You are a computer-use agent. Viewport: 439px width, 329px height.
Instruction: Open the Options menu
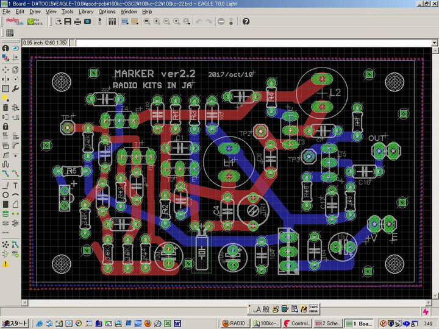click(107, 12)
